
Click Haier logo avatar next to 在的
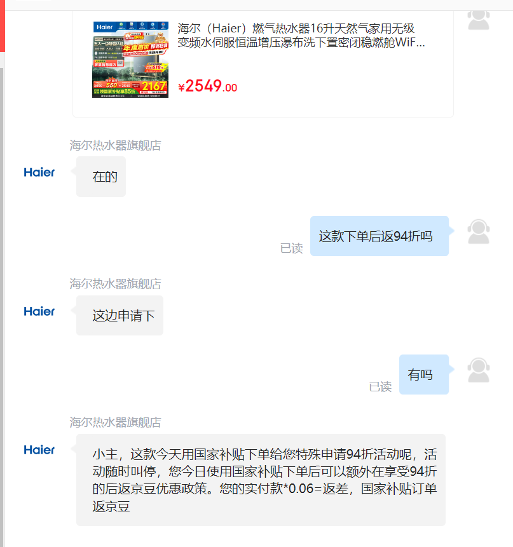pyautogui.click(x=39, y=172)
